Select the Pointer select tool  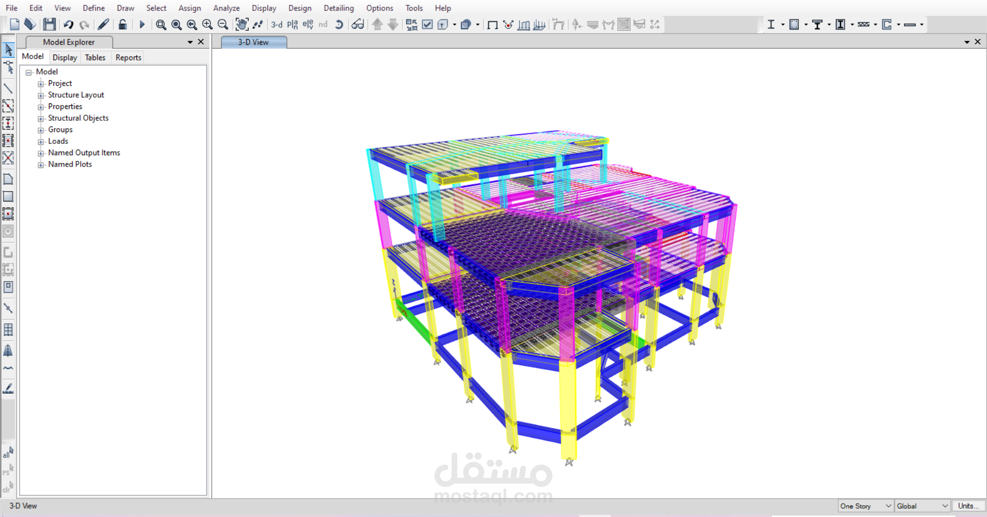[8, 49]
